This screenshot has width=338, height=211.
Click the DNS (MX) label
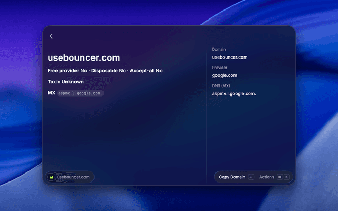[221, 85]
